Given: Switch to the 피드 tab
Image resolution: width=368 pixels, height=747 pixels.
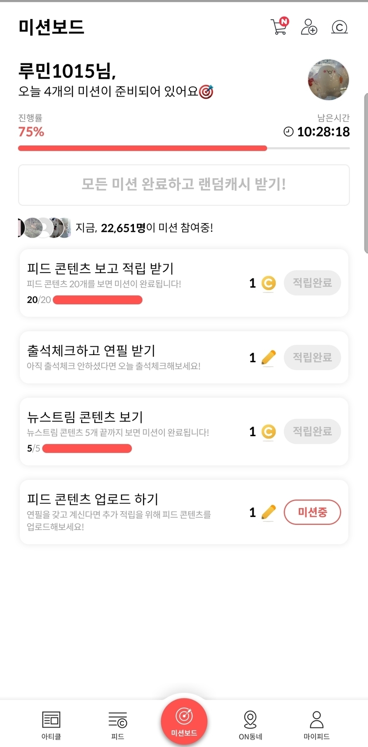Looking at the screenshot, I should pyautogui.click(x=117, y=723).
